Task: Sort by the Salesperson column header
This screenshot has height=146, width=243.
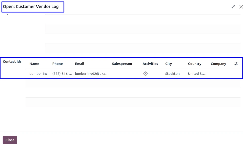Action: (122, 64)
